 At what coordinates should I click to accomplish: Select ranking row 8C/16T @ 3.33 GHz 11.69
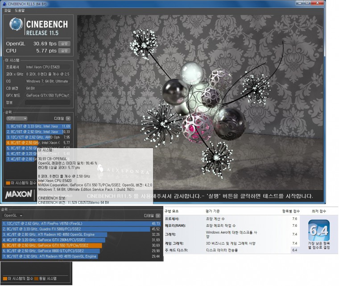[x=38, y=126]
